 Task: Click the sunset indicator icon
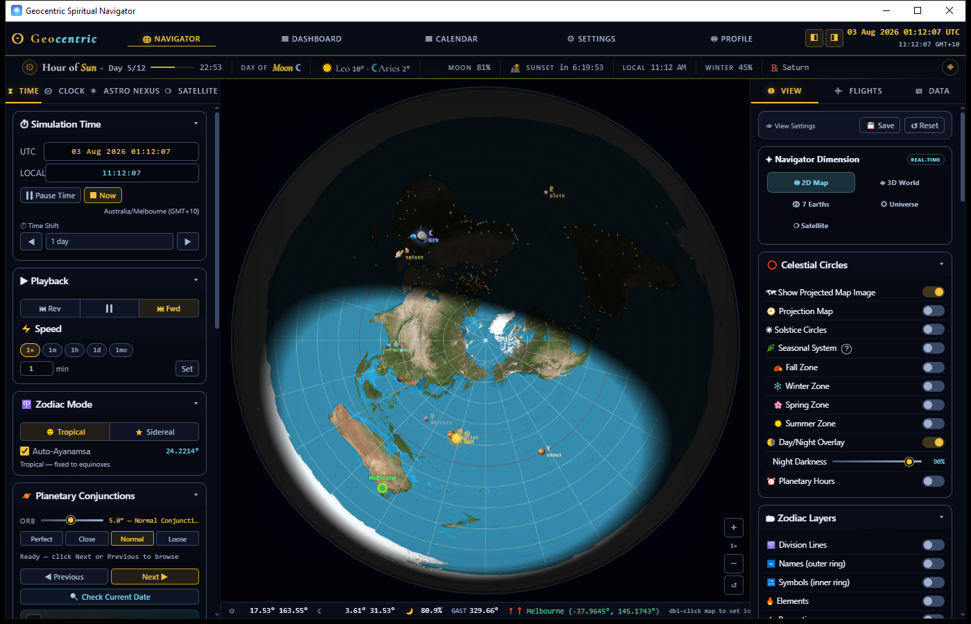coord(515,68)
